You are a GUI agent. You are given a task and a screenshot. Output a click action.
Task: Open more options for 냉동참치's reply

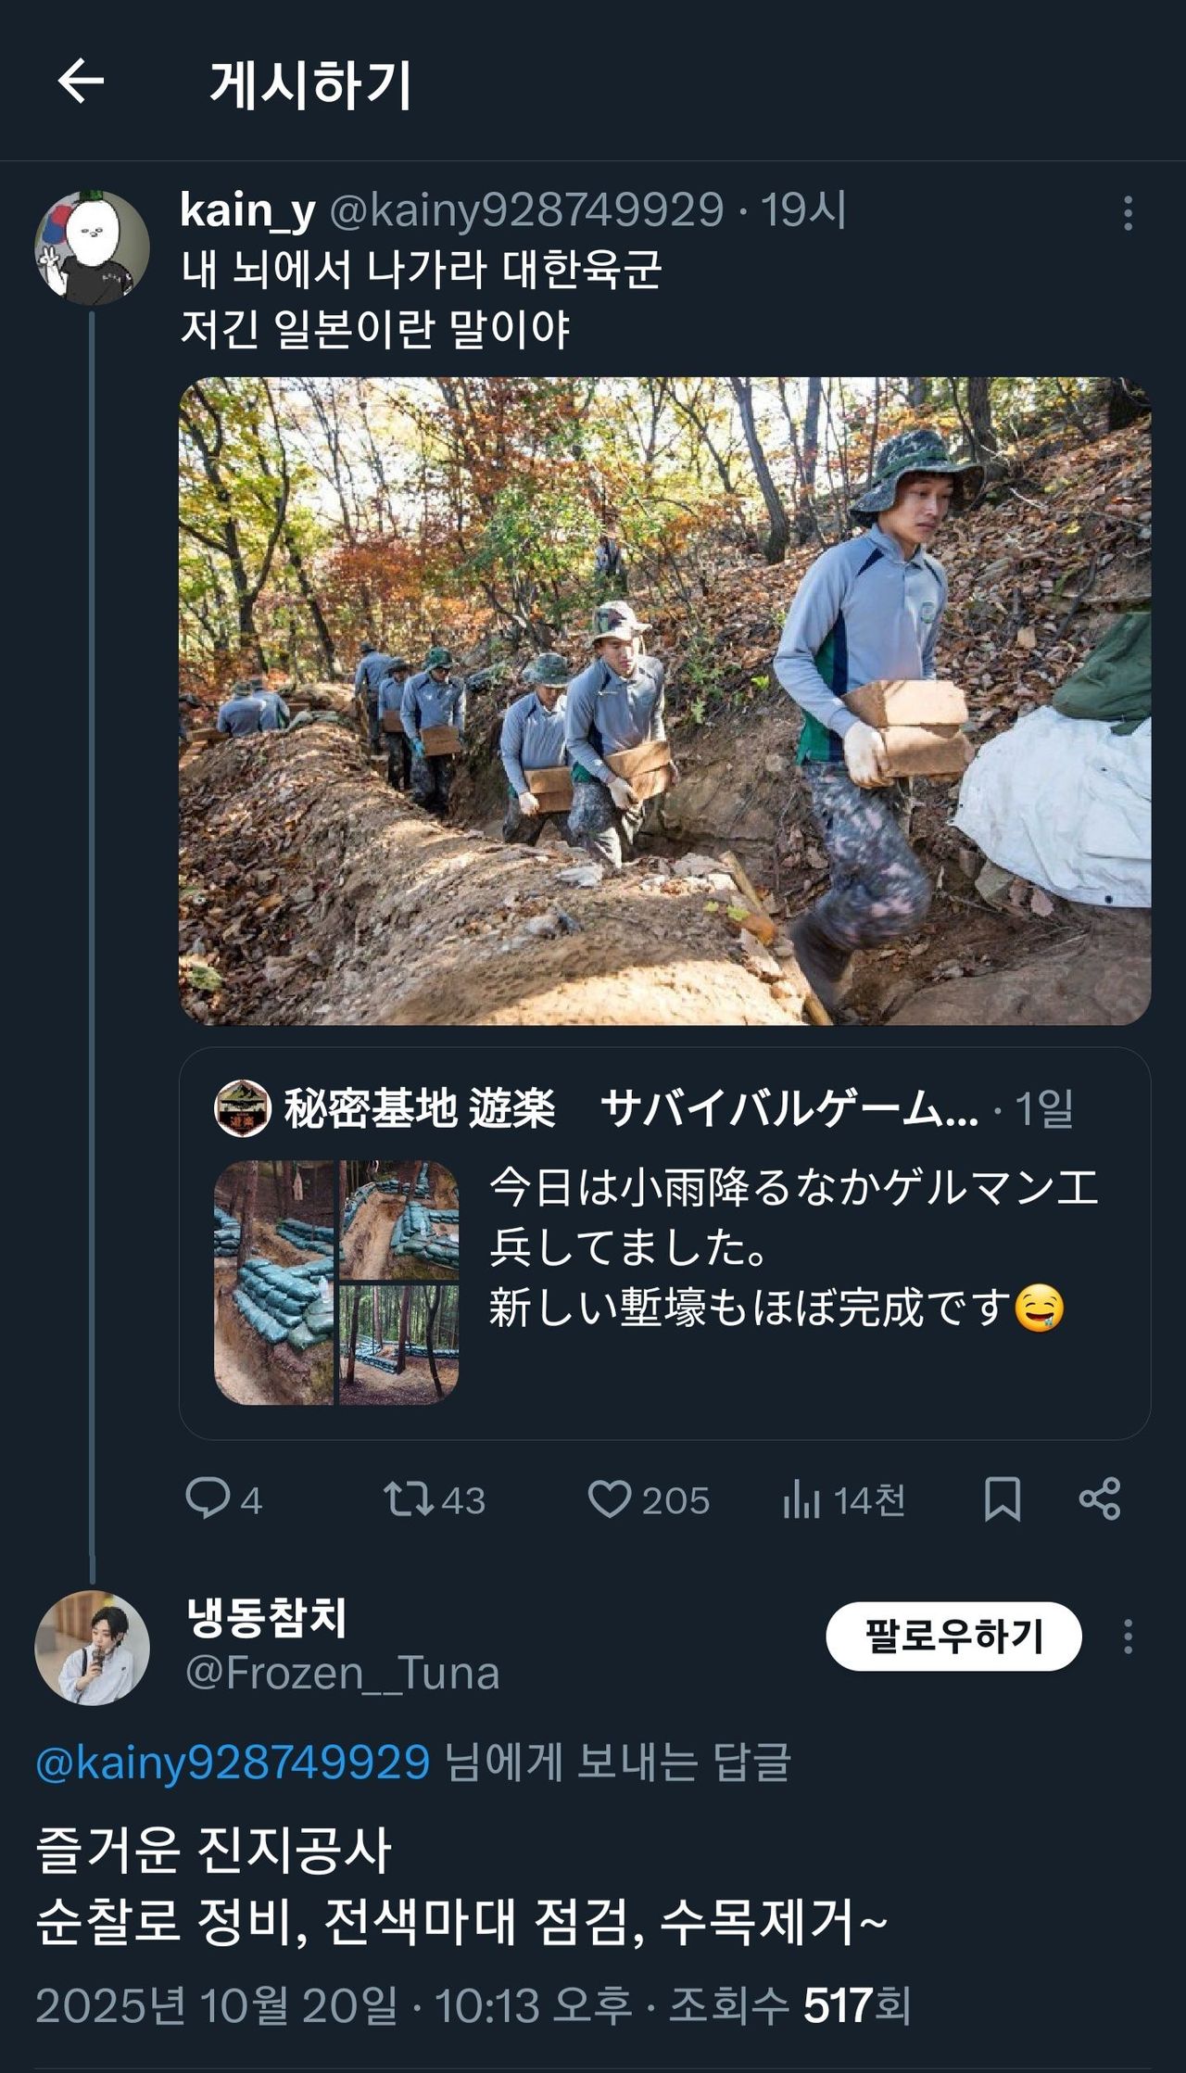(1127, 1637)
